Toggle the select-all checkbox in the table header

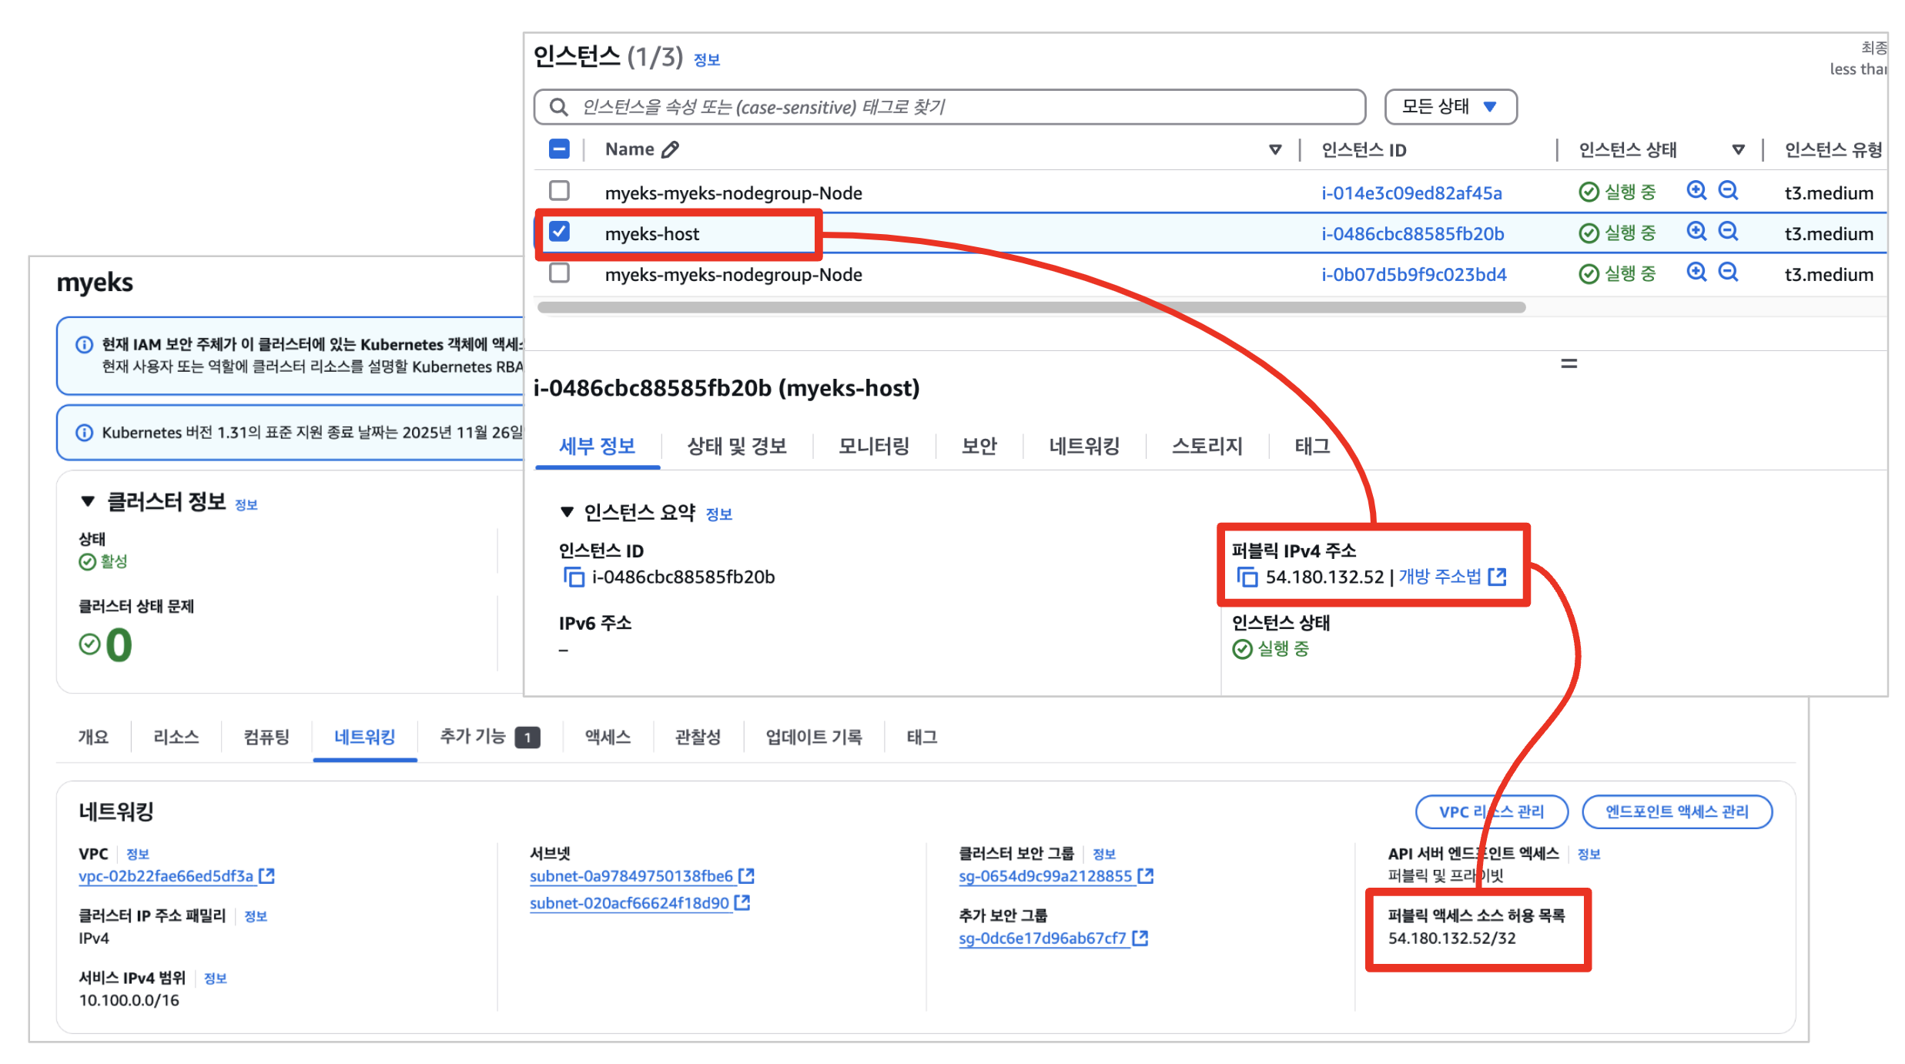559,149
